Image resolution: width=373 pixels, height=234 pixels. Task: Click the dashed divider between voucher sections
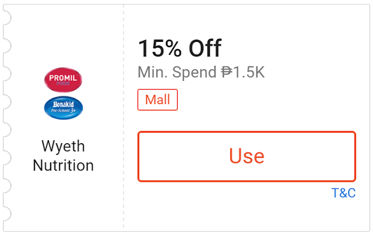[124, 116]
